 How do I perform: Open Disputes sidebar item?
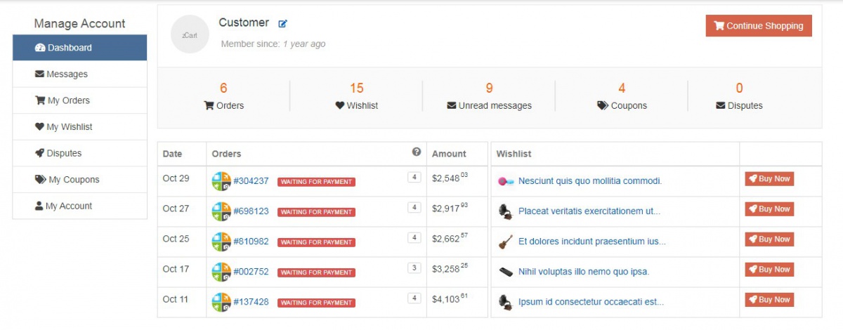point(79,153)
